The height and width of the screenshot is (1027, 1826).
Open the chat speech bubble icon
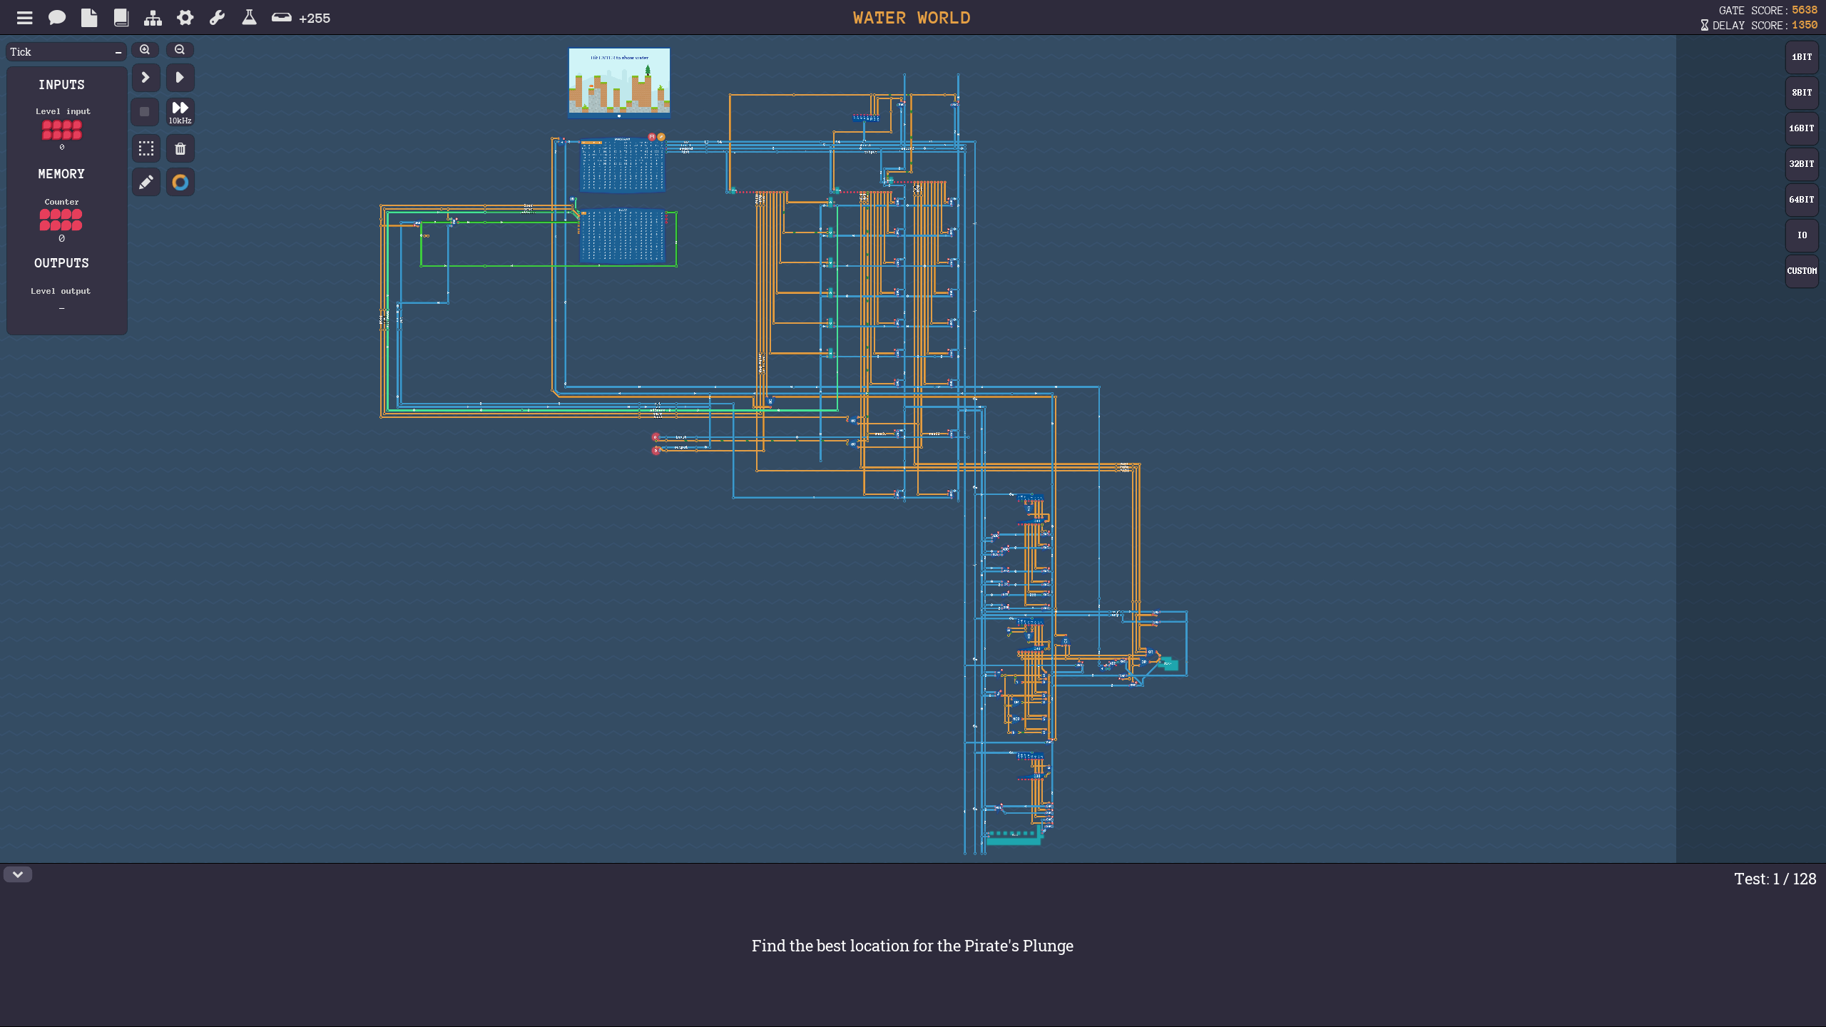[57, 18]
